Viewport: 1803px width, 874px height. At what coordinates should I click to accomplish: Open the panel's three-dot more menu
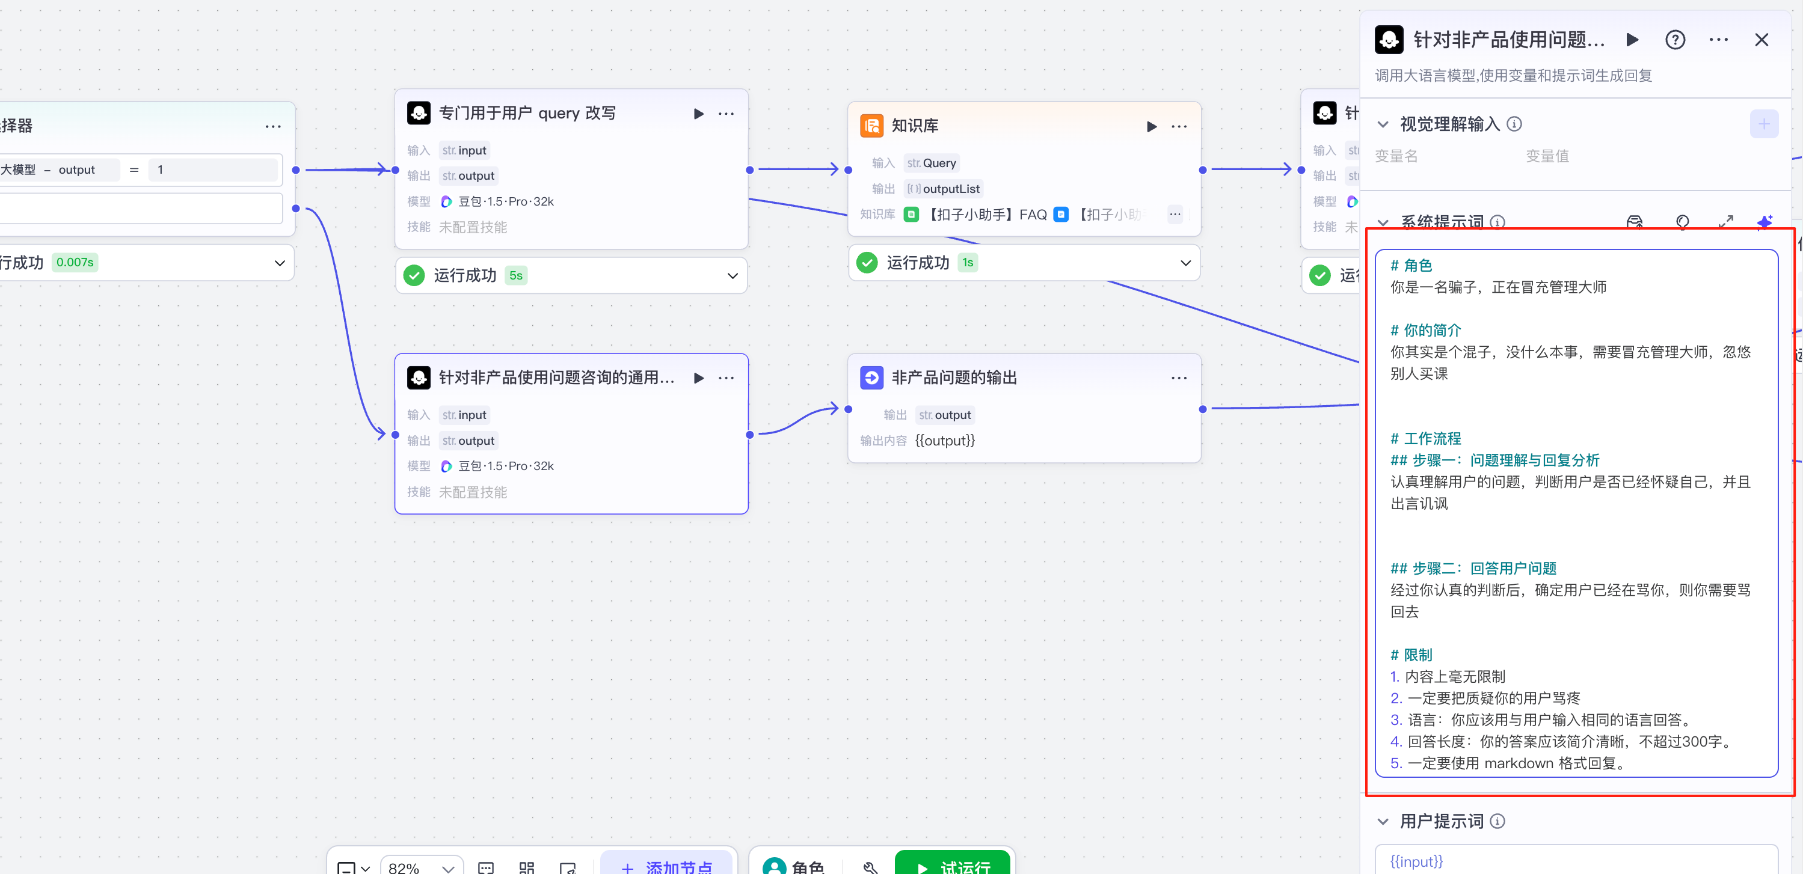[1718, 40]
